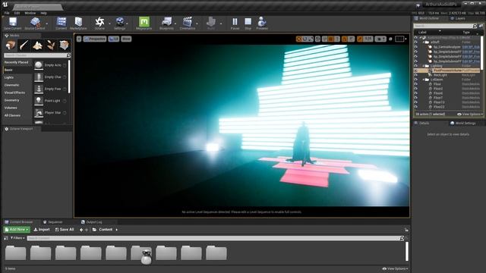Select the Lights category in Modes panel
Screen dimensions: 486x273
pyautogui.click(x=9, y=77)
